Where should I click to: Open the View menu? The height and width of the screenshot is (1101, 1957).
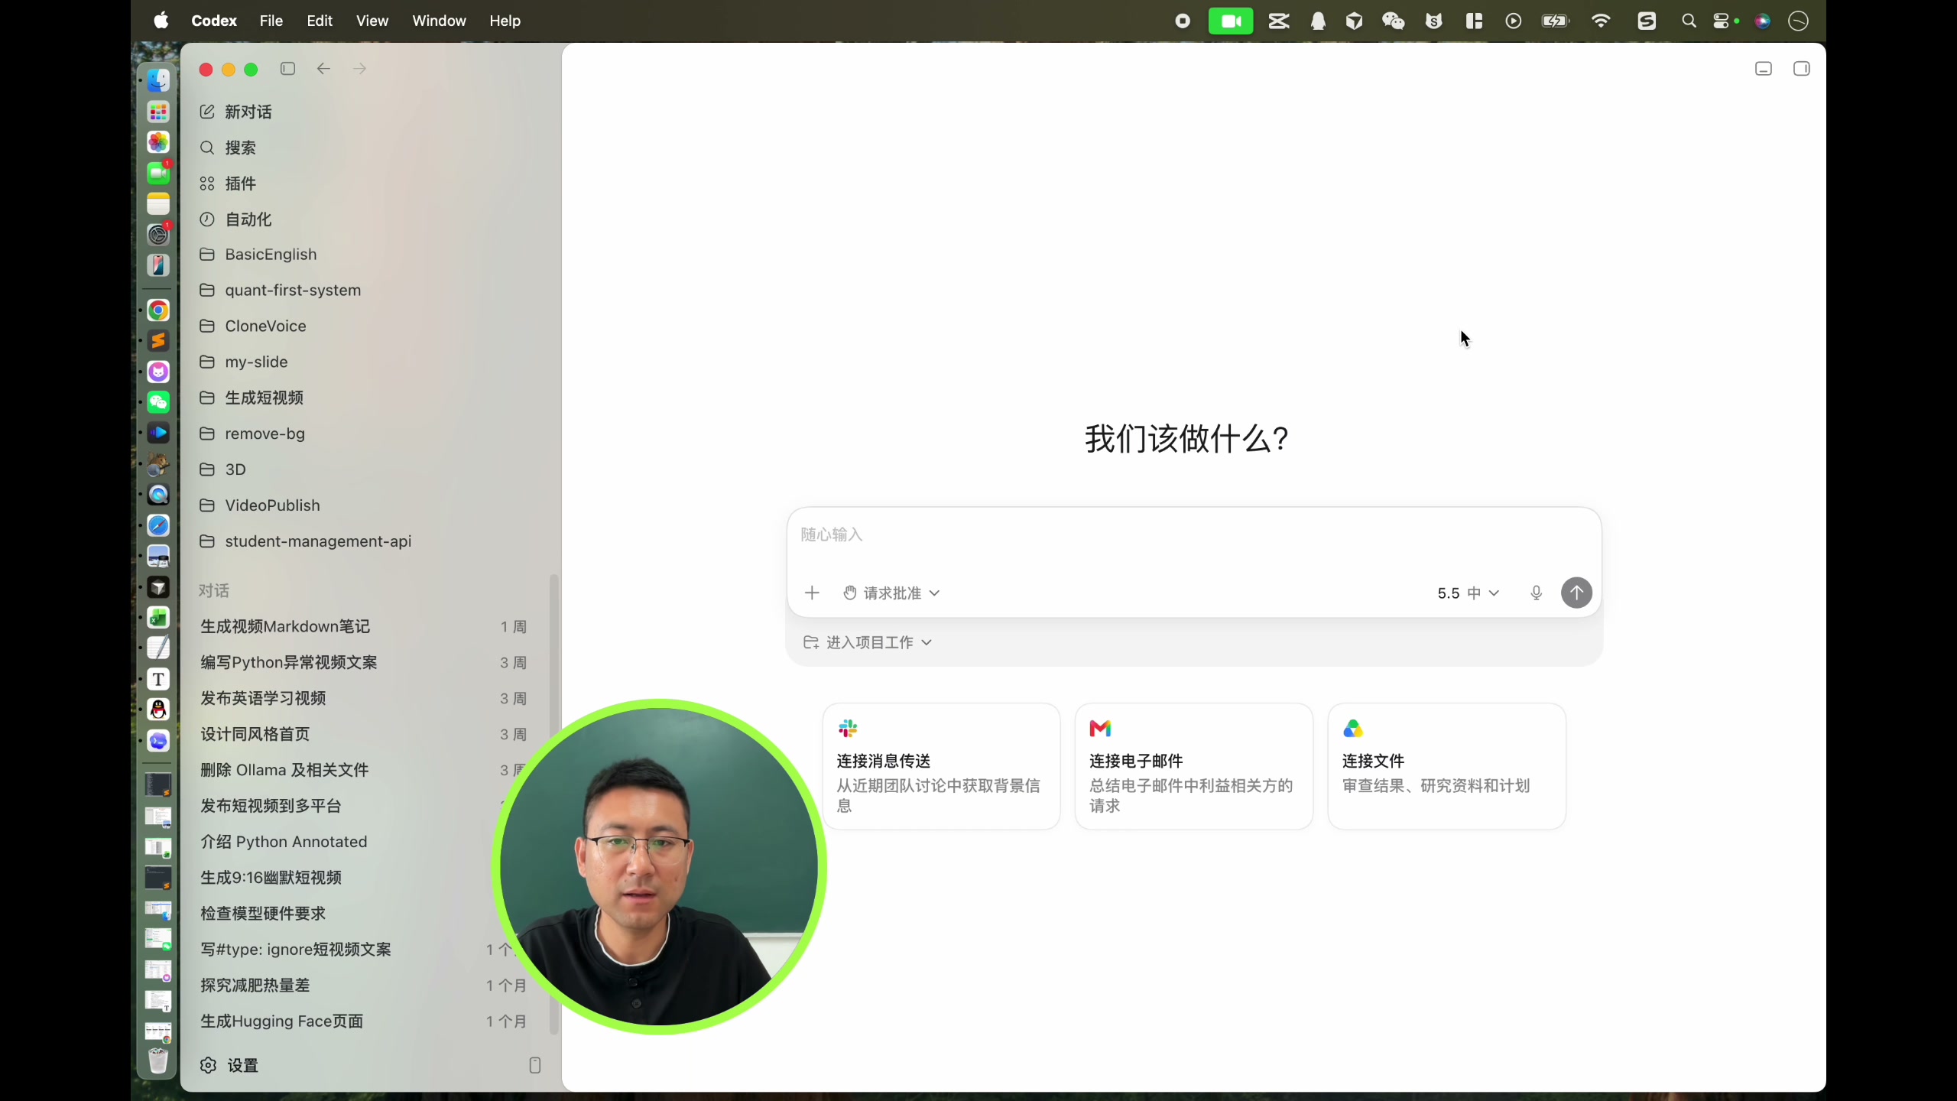click(372, 21)
